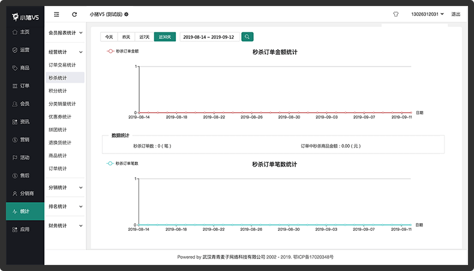
Task: Open the 运营 operations section
Action: click(x=25, y=50)
